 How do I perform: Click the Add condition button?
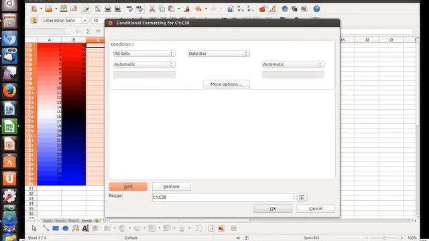(128, 187)
